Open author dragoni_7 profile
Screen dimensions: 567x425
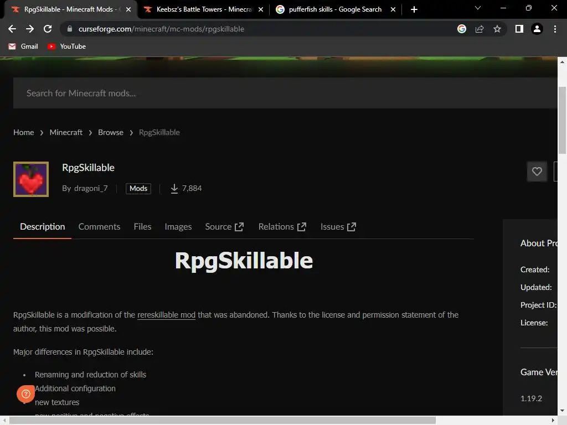point(91,188)
